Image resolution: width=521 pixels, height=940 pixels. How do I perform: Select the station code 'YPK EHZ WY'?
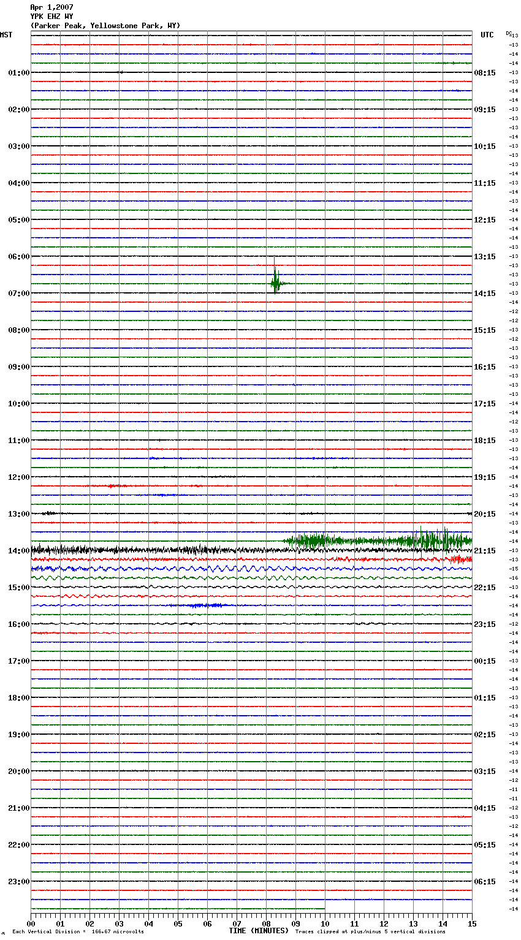(x=51, y=17)
